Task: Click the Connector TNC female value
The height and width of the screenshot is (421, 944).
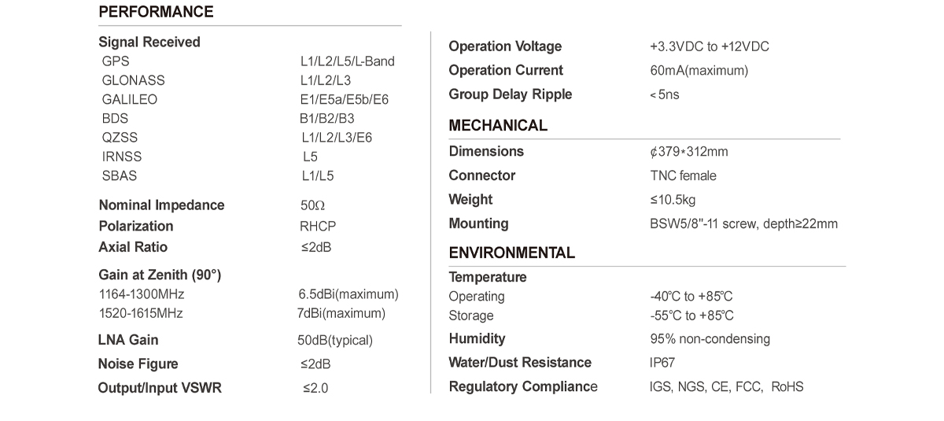Action: (x=684, y=175)
